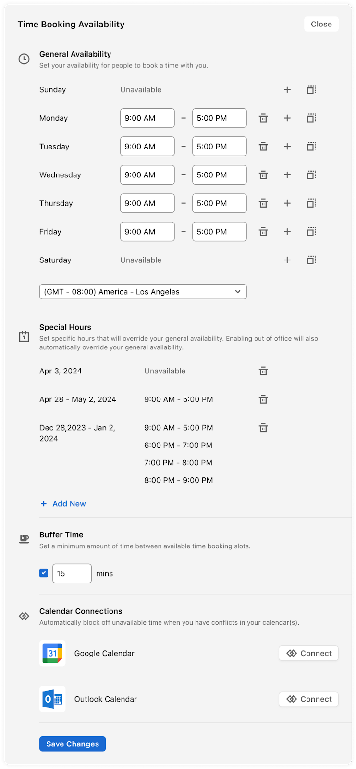The width and height of the screenshot is (356, 769).
Task: Delete Dec 28 - Jan 2 special hours entry
Action: point(263,428)
